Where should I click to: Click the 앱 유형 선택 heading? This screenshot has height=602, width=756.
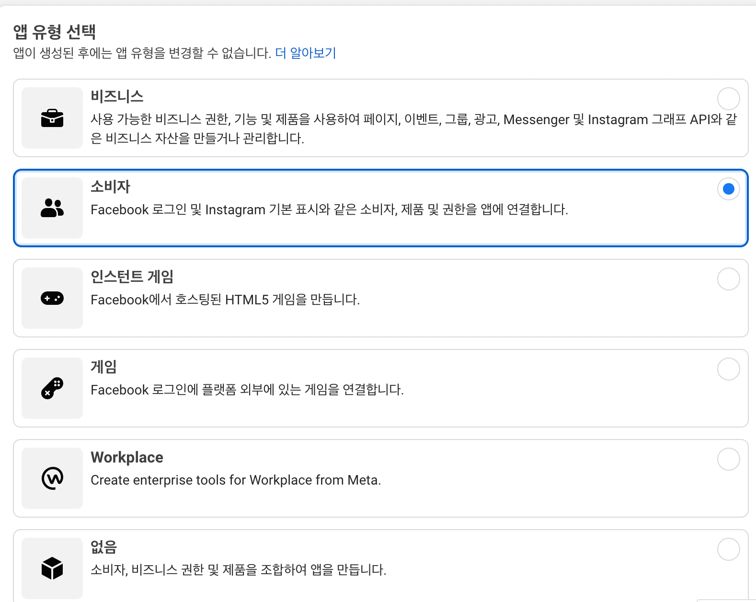coord(55,32)
